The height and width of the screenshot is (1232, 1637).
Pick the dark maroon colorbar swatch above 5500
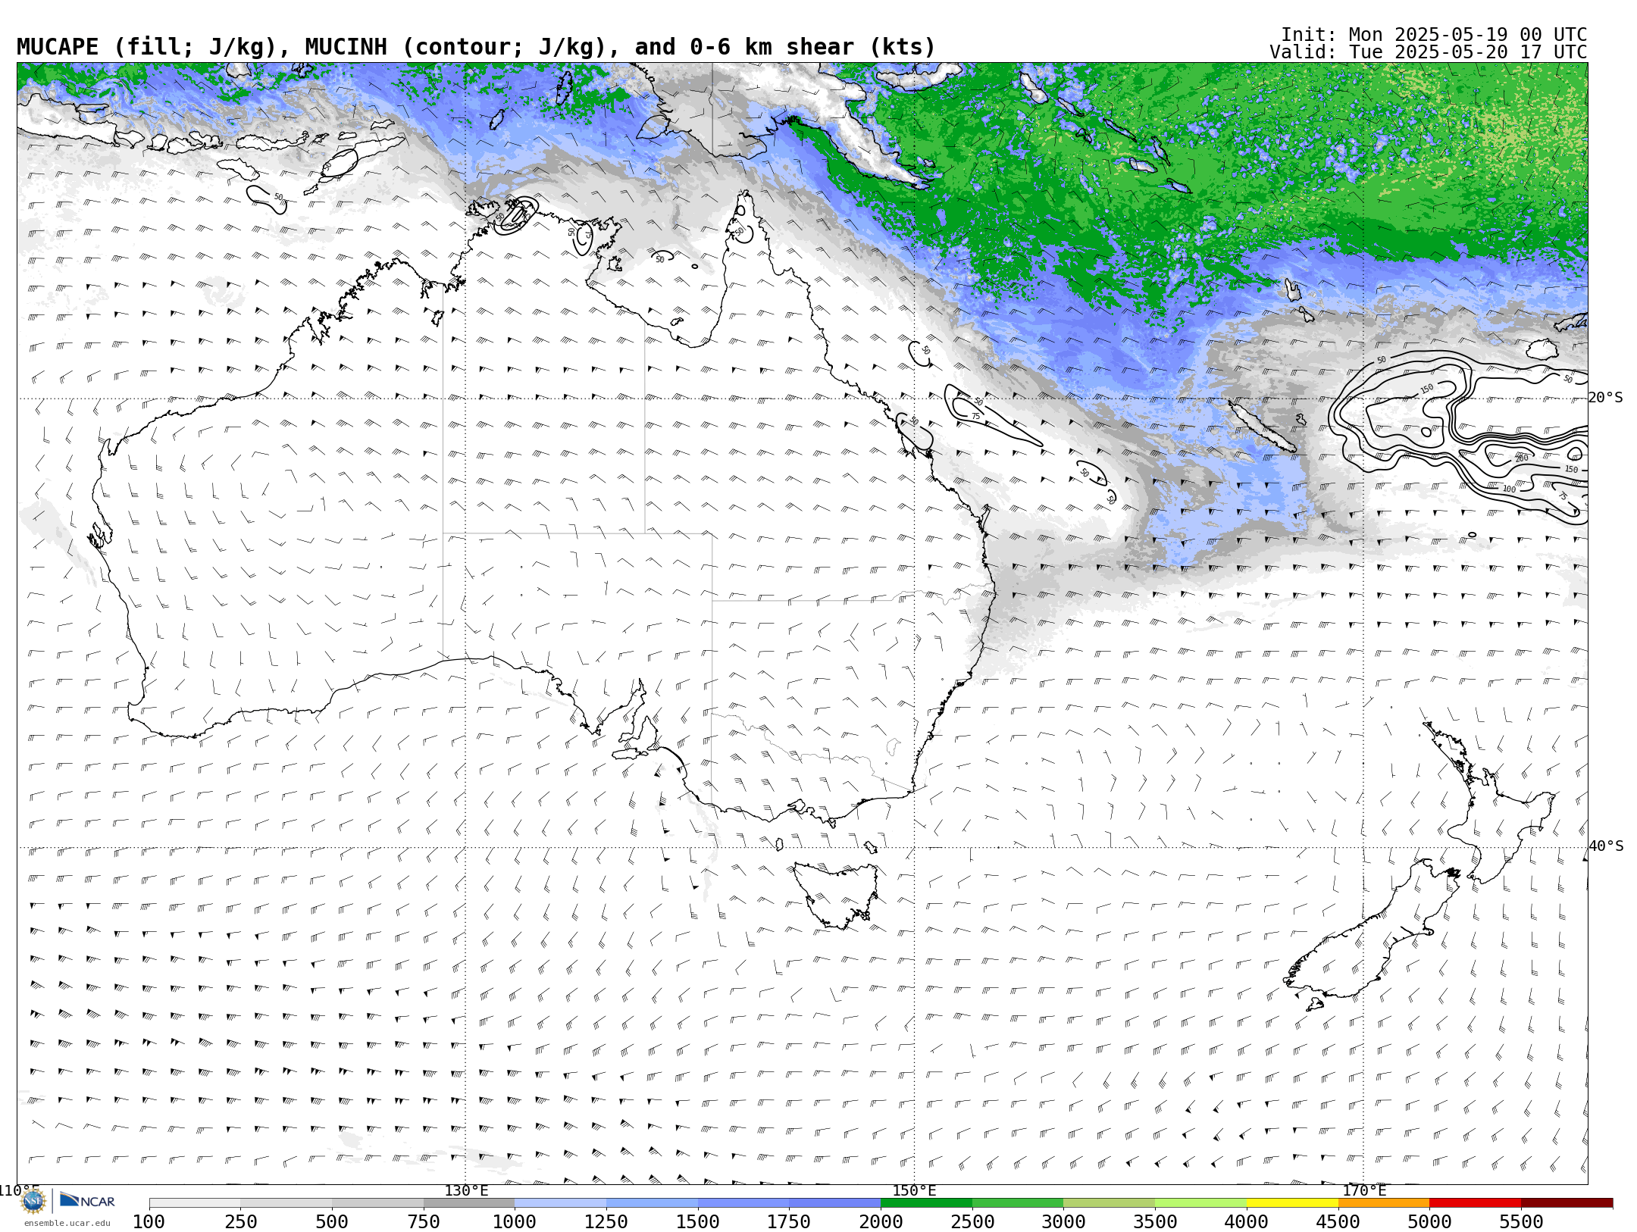pyautogui.click(x=1567, y=1203)
